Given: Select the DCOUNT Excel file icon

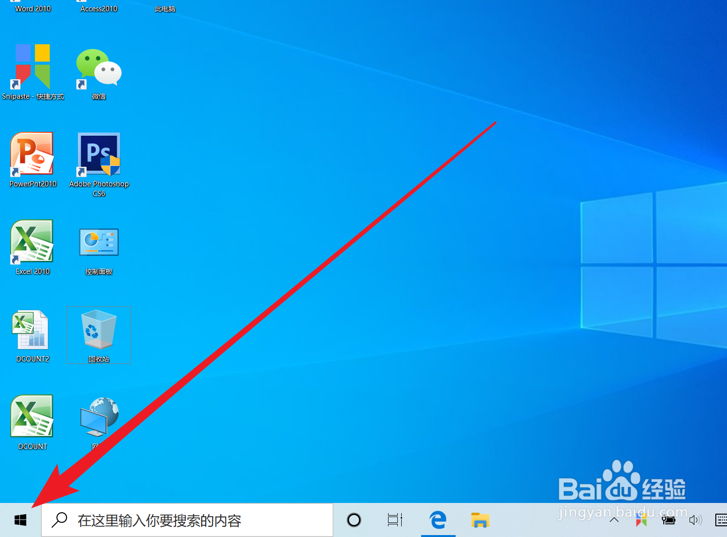Looking at the screenshot, I should 33,422.
